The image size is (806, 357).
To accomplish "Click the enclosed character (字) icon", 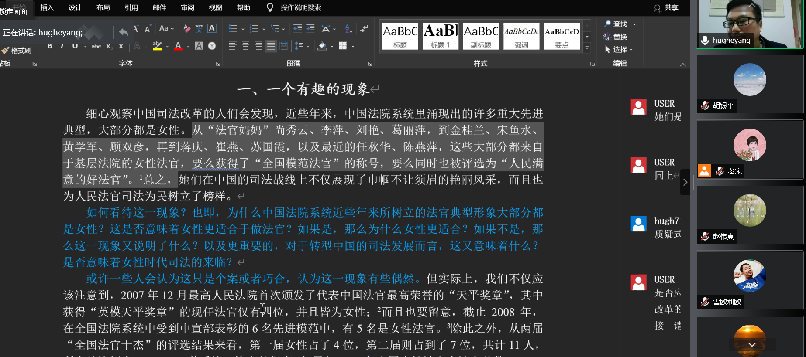I will [212, 46].
